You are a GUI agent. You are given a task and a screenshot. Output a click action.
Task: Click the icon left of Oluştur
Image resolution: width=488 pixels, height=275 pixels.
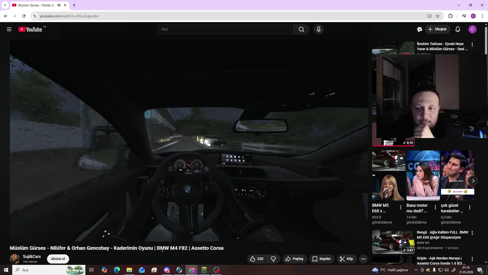(420, 29)
